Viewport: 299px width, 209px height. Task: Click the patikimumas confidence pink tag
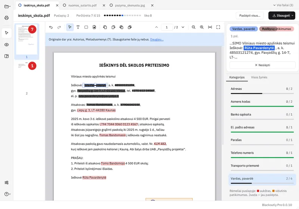(x=277, y=29)
